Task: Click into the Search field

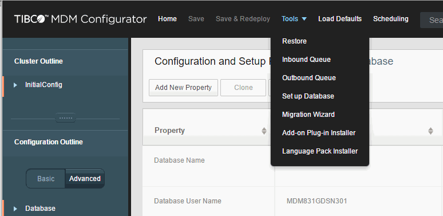Action: [x=432, y=20]
